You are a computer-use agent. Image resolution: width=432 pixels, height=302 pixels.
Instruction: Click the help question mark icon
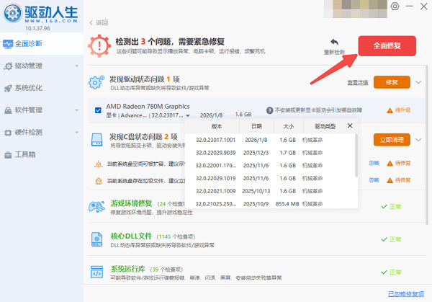point(269,110)
